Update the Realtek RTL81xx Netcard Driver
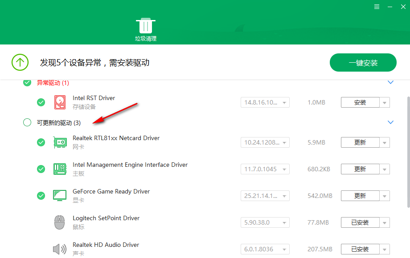This screenshot has width=410, height=258. pos(360,142)
